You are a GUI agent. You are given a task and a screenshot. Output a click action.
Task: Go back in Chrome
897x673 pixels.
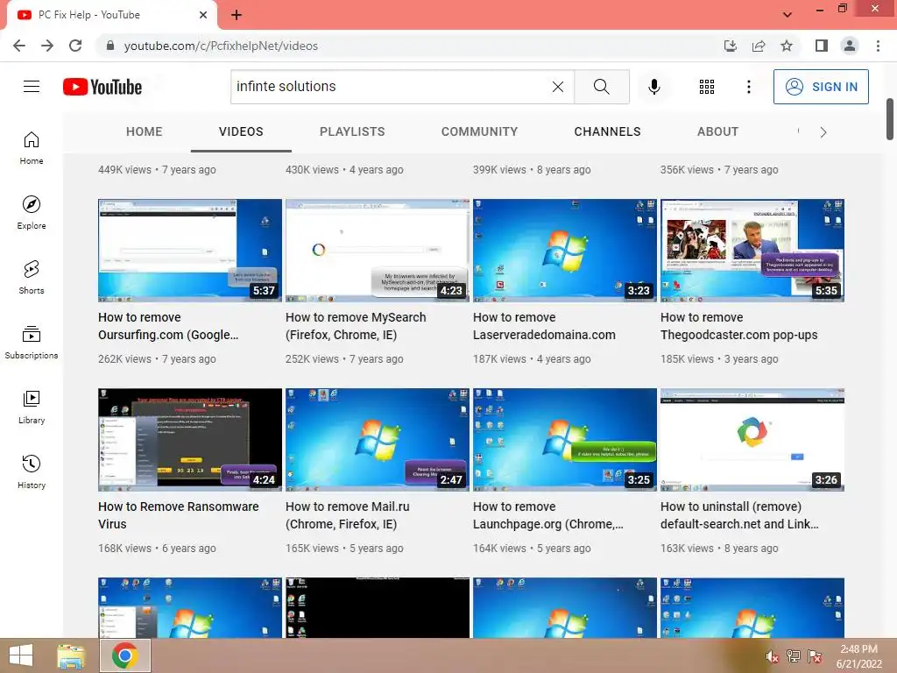click(19, 46)
